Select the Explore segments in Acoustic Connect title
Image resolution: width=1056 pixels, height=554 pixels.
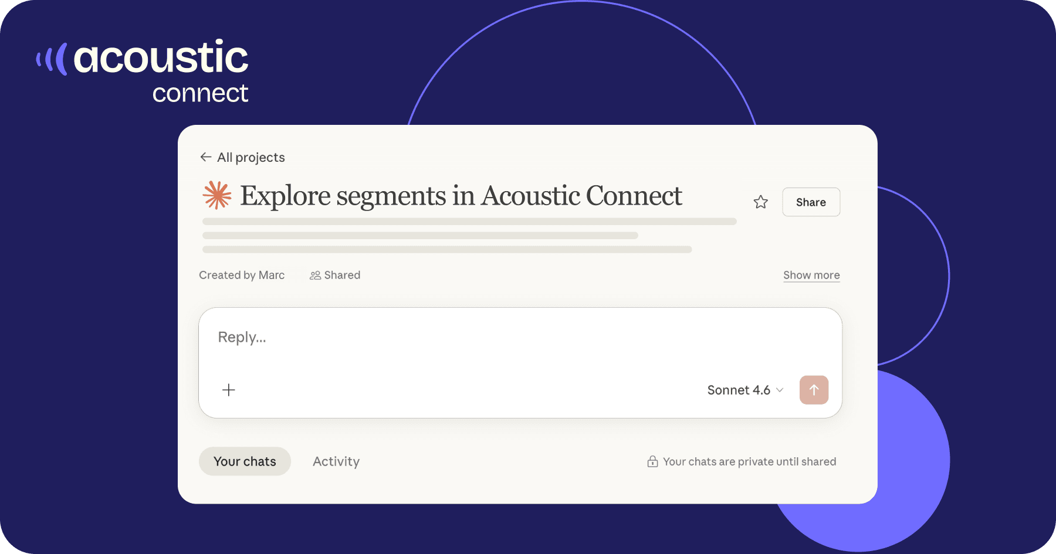pos(461,196)
